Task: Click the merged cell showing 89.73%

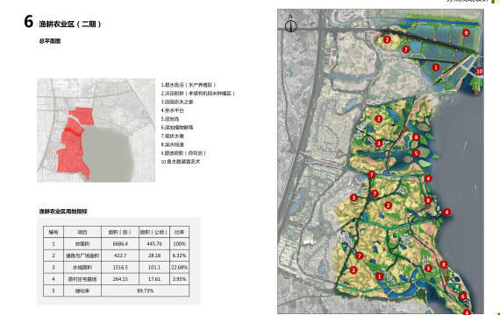Action: 145,290
